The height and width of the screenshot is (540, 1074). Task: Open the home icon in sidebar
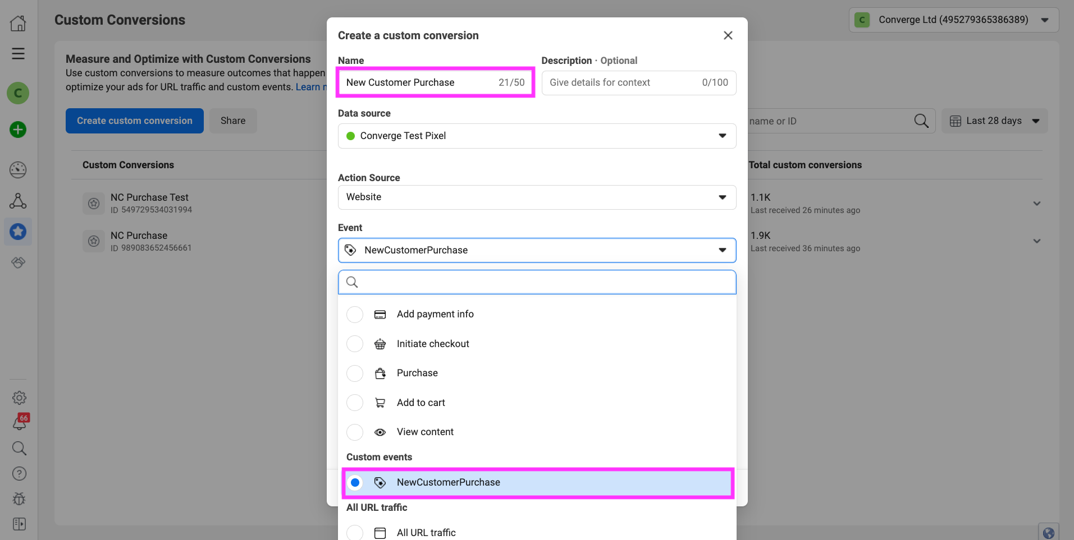point(18,23)
